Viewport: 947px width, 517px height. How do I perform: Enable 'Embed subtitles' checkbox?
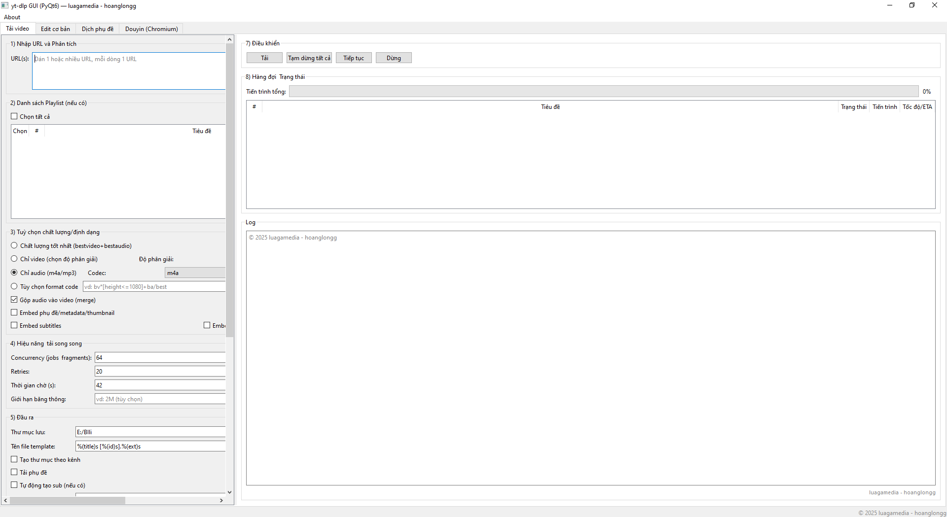point(14,325)
